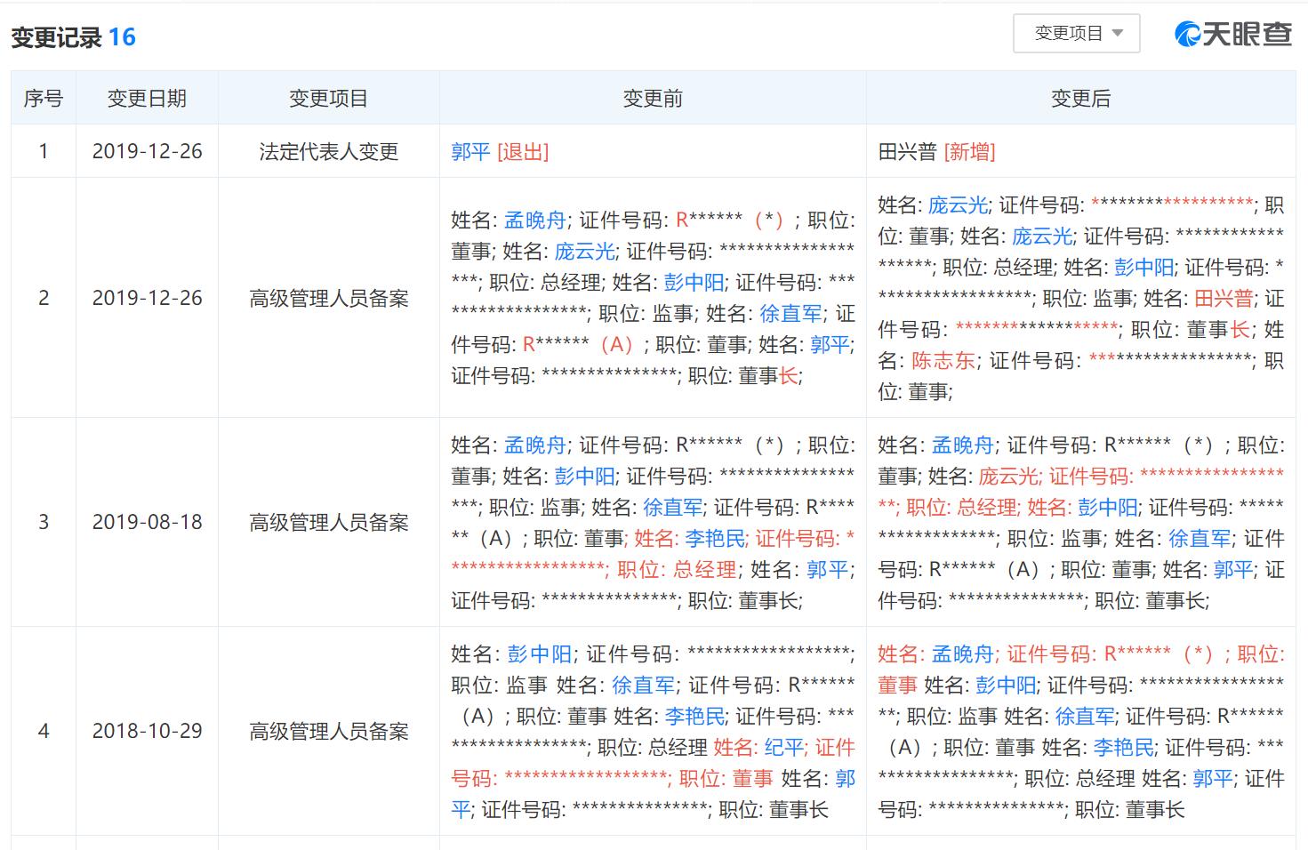This screenshot has width=1308, height=850.
Task: Click 李艳民 in 变更前 of record 3
Action: tap(715, 539)
